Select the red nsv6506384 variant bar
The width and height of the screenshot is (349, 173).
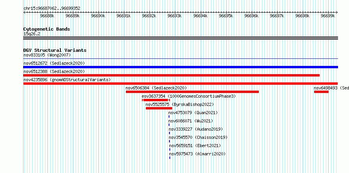pos(192,92)
